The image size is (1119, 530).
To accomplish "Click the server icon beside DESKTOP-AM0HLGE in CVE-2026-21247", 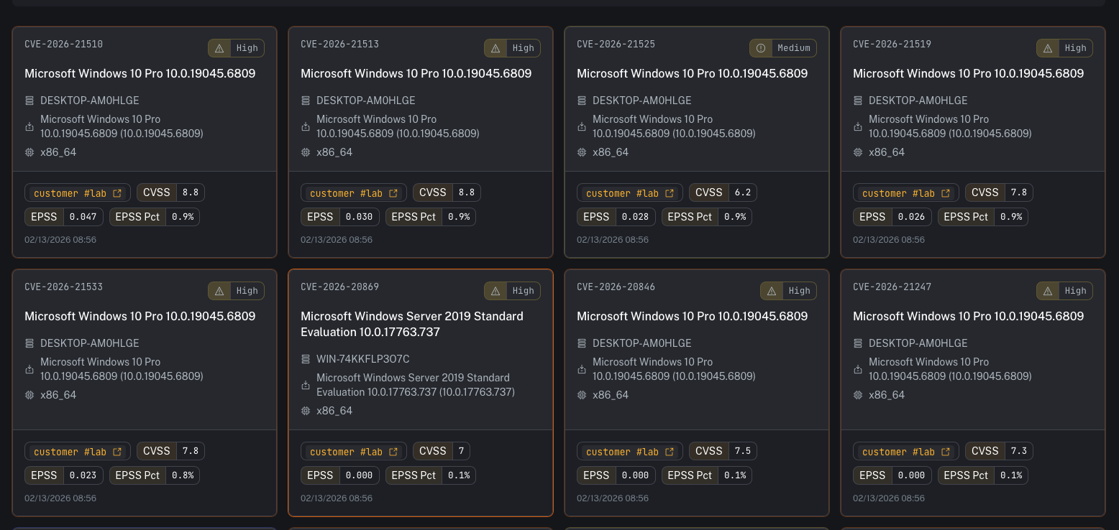I will click(858, 343).
